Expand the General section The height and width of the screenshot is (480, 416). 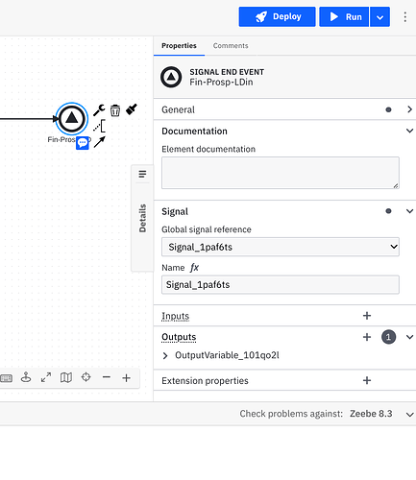pos(284,109)
